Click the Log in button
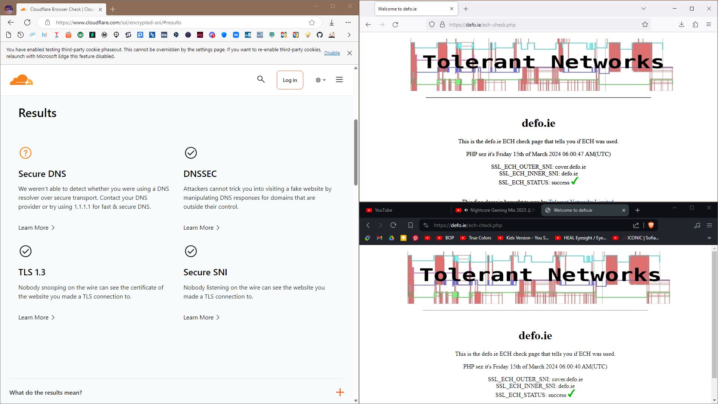The height and width of the screenshot is (404, 718). (x=290, y=80)
